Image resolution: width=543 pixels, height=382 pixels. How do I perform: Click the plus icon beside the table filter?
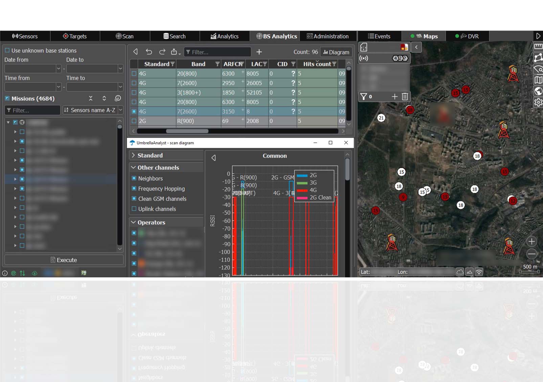click(x=259, y=52)
